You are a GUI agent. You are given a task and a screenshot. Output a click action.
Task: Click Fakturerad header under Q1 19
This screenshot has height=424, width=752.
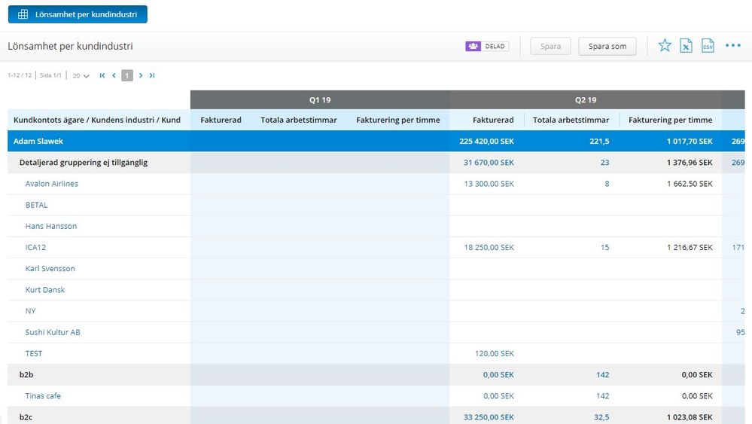pos(221,120)
